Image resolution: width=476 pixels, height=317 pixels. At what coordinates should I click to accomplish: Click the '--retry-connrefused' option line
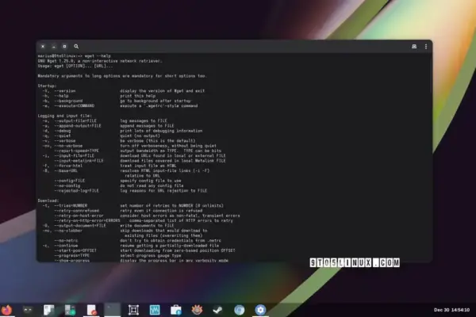(129, 211)
